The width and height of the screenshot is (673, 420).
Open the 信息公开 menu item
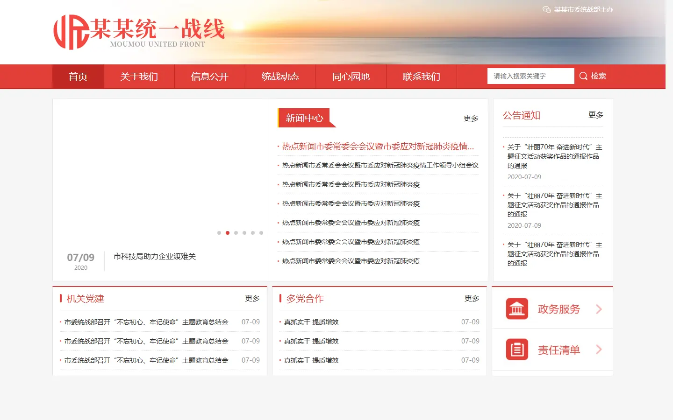[210, 77]
